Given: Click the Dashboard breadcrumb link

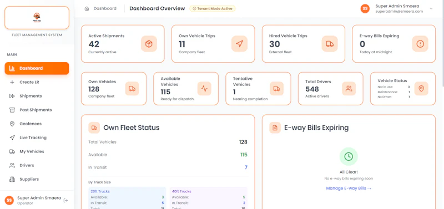Looking at the screenshot, I should tap(105, 8).
